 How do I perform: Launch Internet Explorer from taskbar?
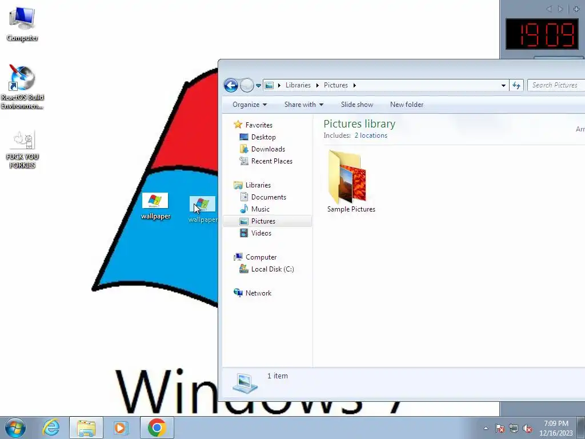pos(51,428)
